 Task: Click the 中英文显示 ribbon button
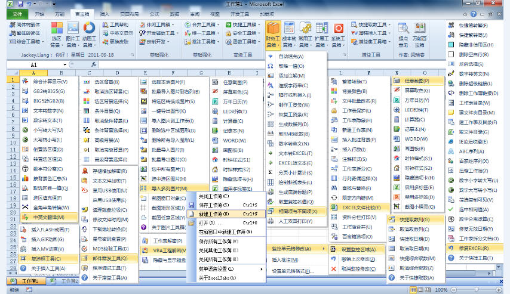tap(118, 33)
